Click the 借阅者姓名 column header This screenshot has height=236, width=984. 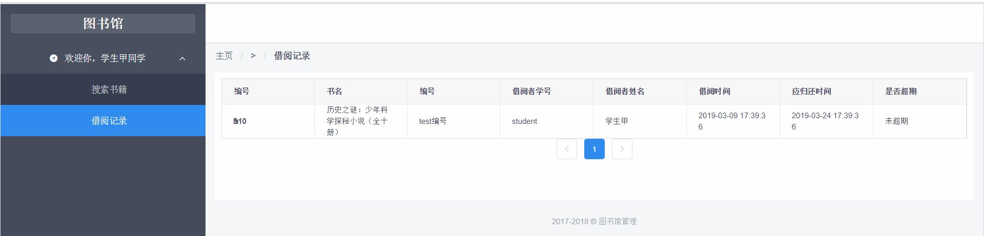pyautogui.click(x=625, y=91)
